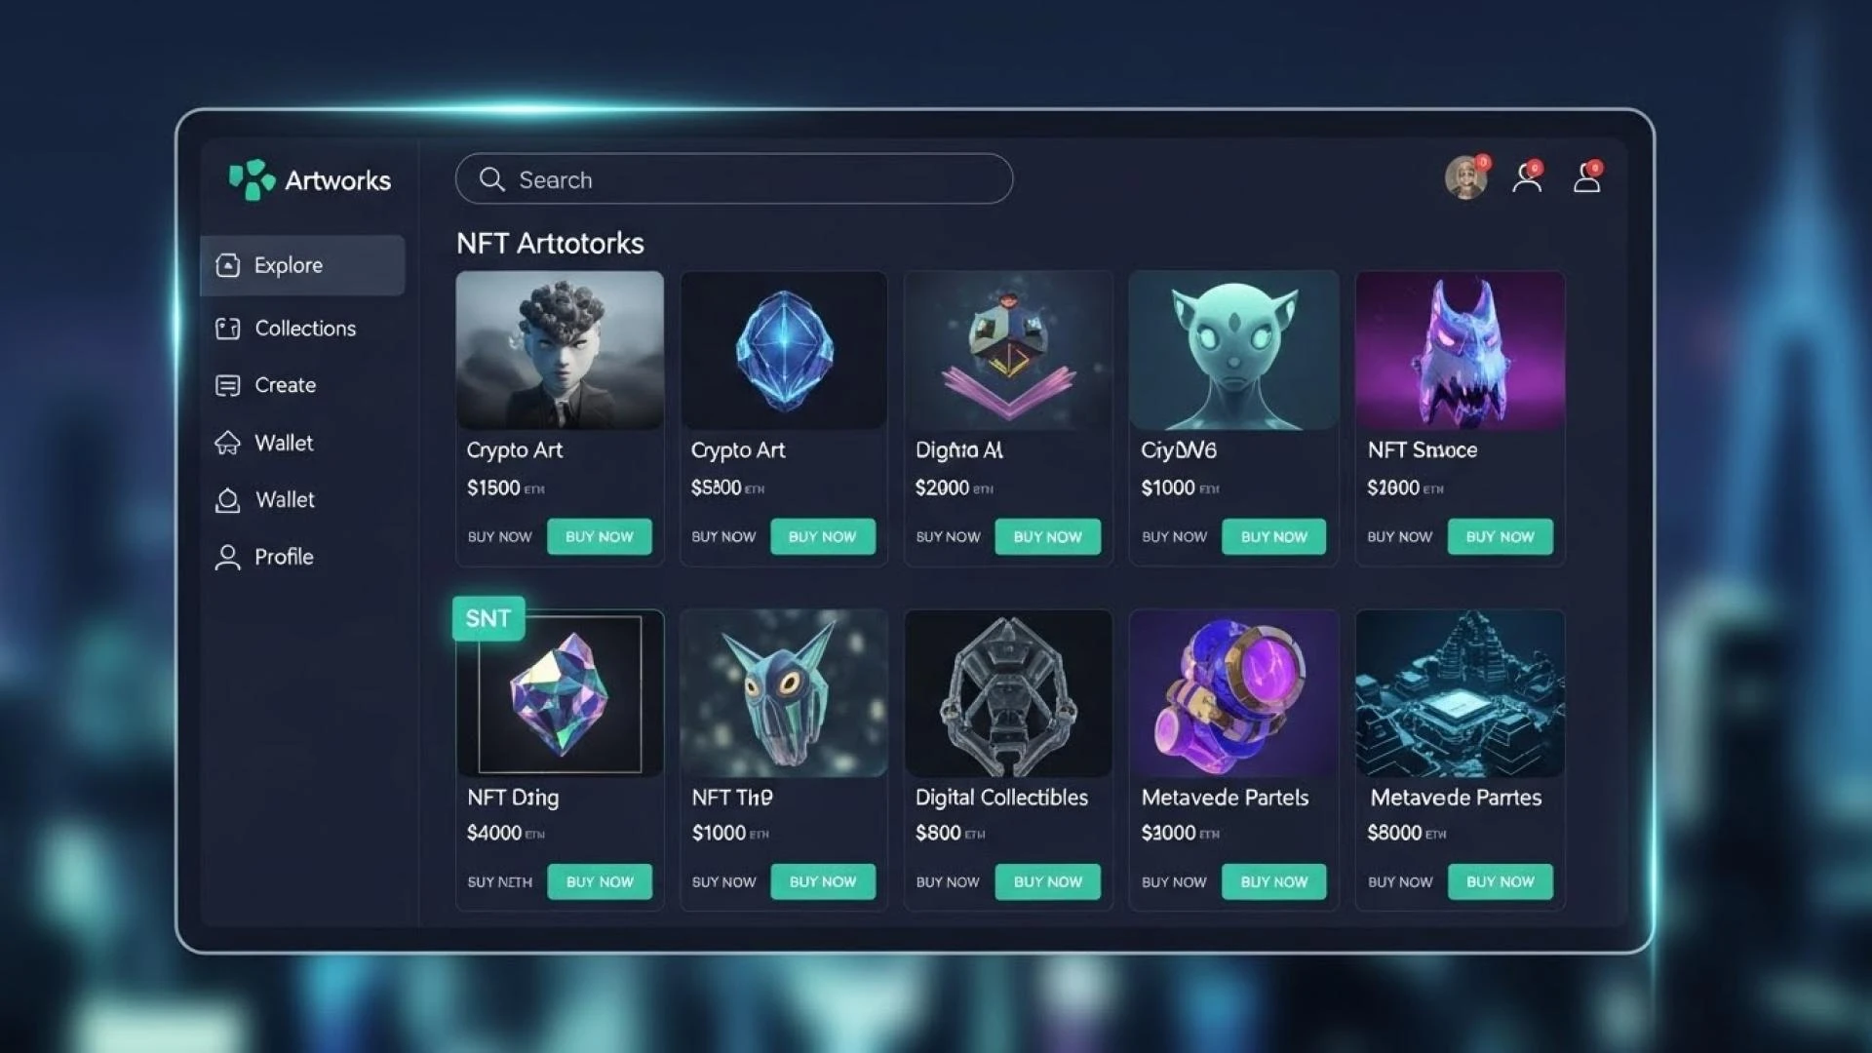Click the Profile sidebar icon

[x=227, y=557]
